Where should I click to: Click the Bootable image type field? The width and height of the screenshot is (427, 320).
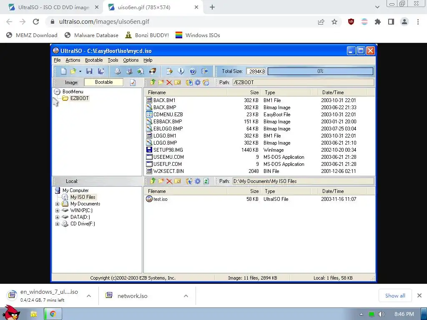click(104, 82)
